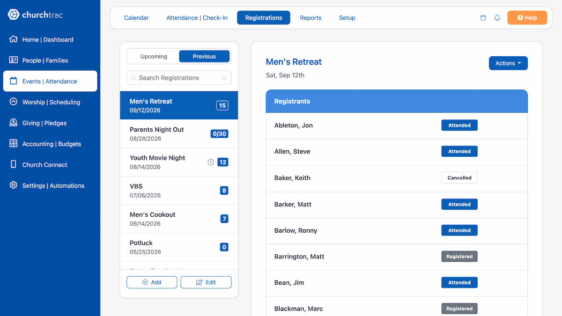The image size is (562, 316).
Task: Open Accounting | Budgets section
Action: point(50,144)
